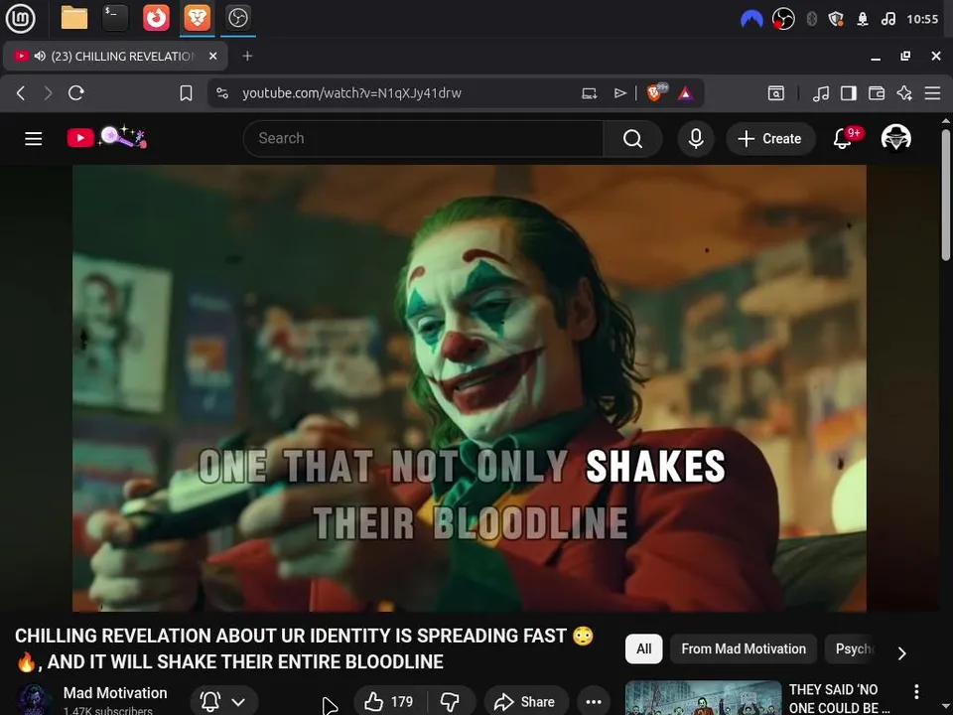Click the send/share page arrow icon
The image size is (953, 715).
tap(619, 93)
